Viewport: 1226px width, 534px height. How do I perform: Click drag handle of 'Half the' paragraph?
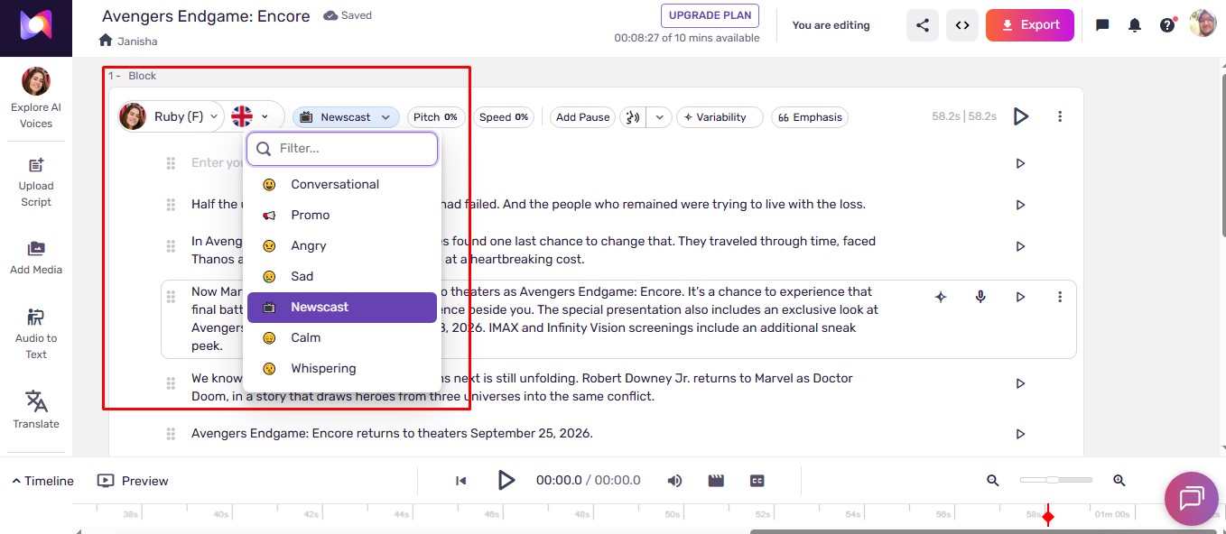(171, 205)
